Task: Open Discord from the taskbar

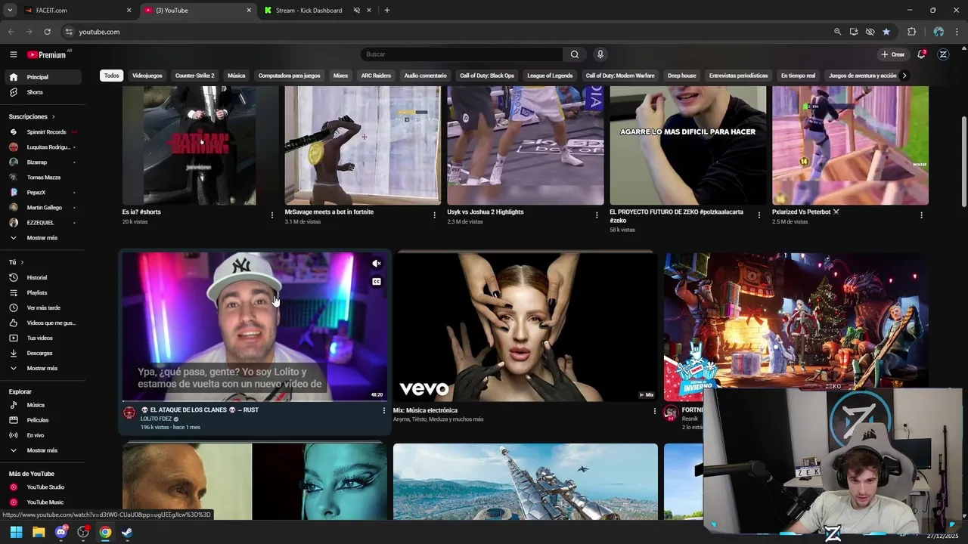Action: [61, 533]
